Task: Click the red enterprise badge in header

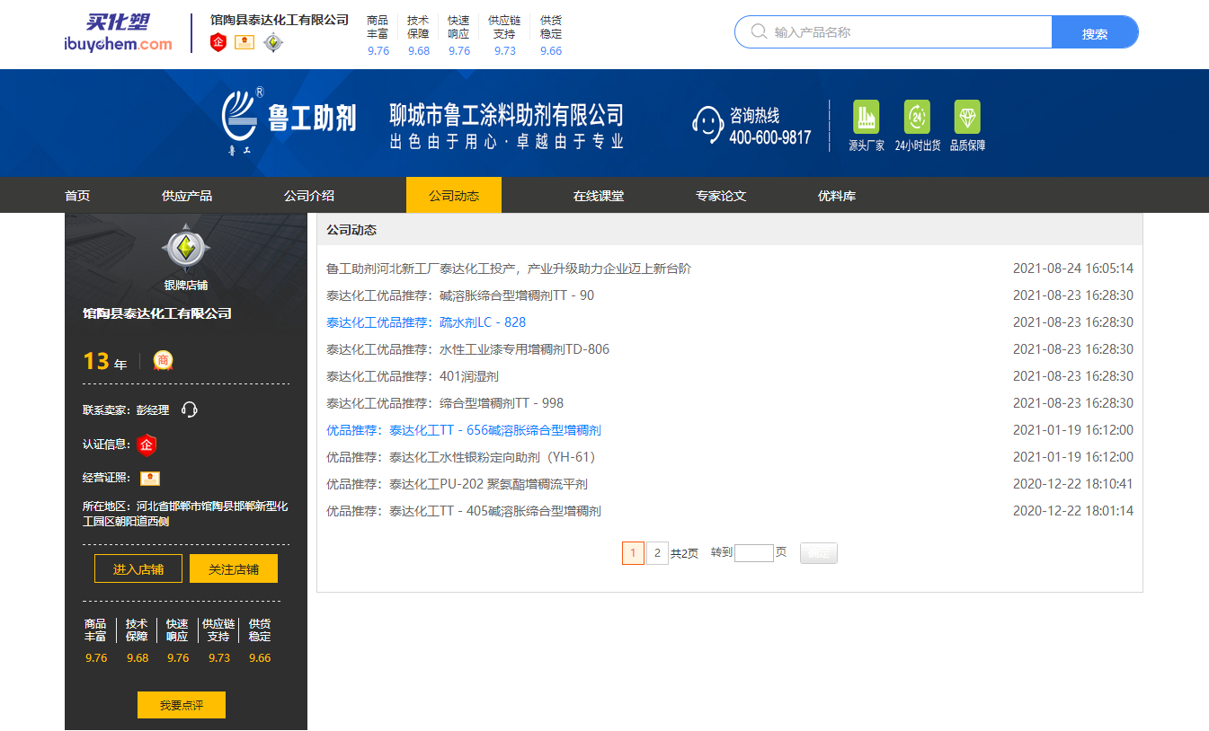Action: (x=218, y=41)
